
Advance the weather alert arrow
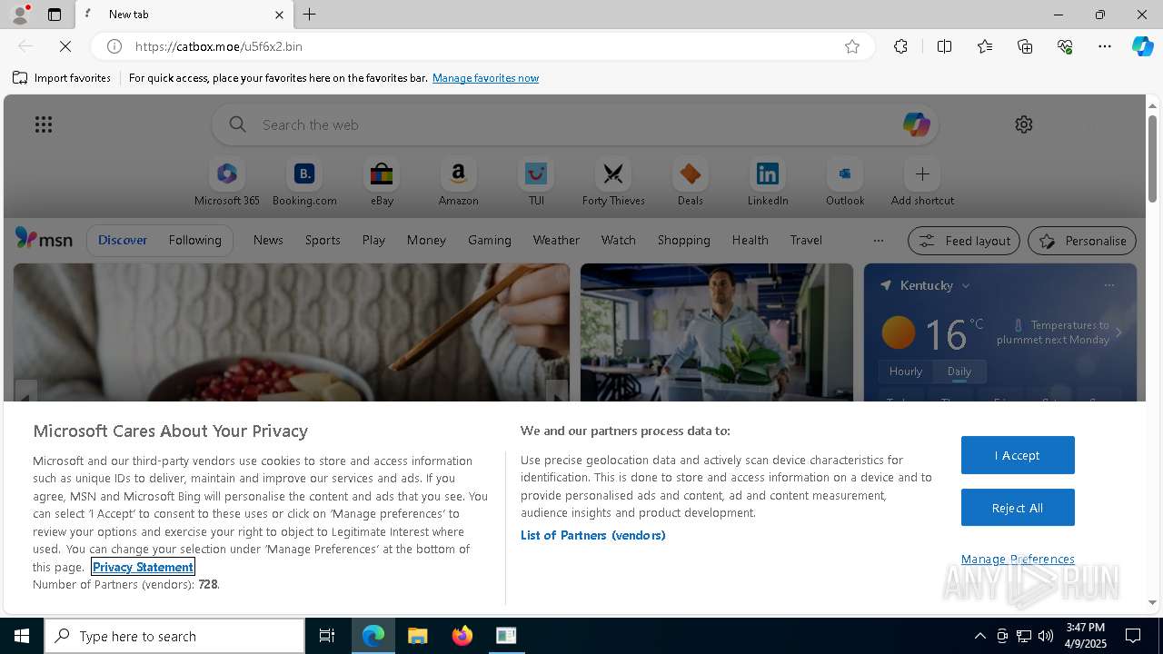[1118, 332]
